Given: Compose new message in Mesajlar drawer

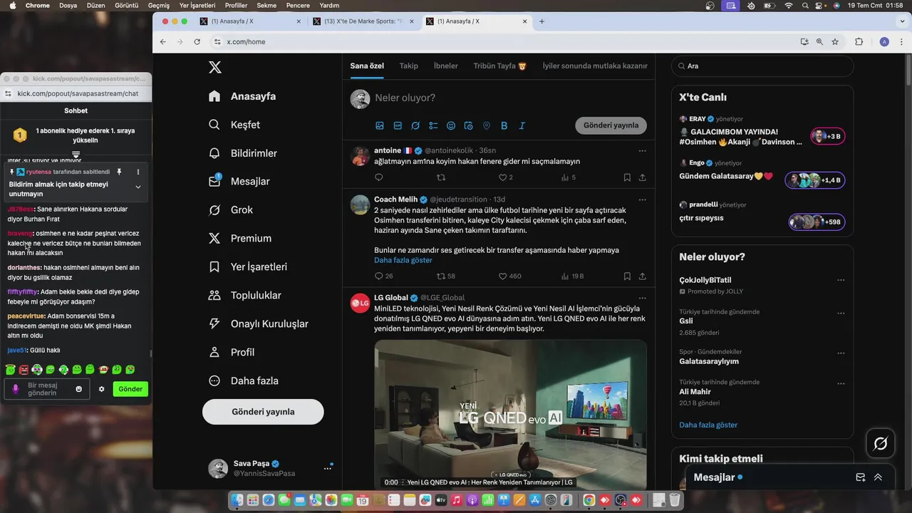Looking at the screenshot, I should click(861, 477).
